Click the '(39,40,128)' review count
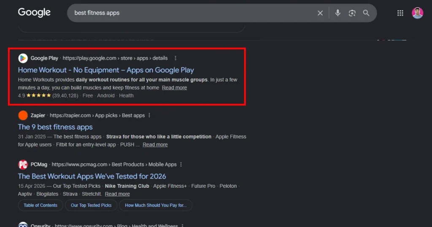The width and height of the screenshot is (432, 227). click(x=65, y=96)
